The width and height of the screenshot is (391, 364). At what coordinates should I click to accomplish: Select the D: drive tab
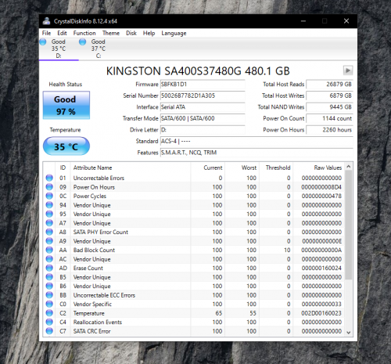[59, 49]
